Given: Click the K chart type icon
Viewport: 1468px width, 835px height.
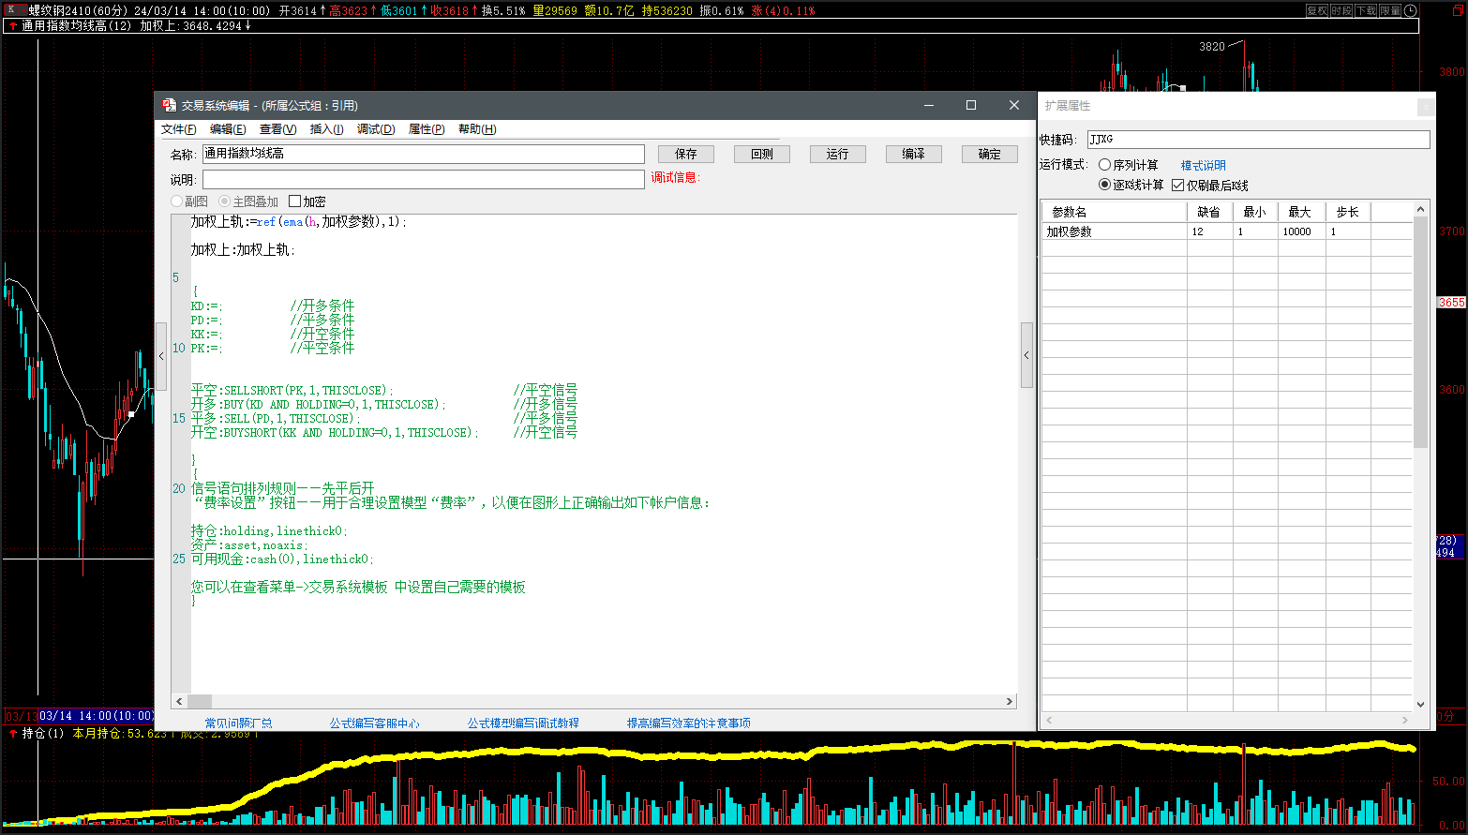Looking at the screenshot, I should coord(12,10).
